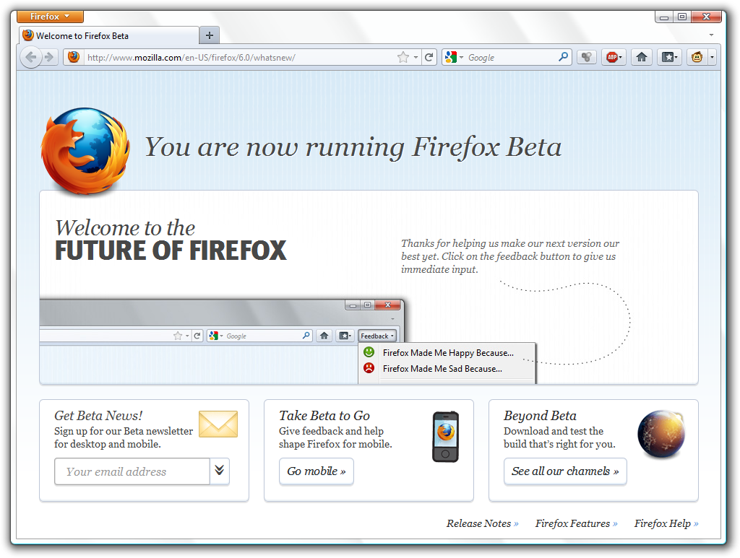Image resolution: width=740 pixels, height=558 pixels.
Task: Open the Google search engine picker
Action: click(x=454, y=58)
